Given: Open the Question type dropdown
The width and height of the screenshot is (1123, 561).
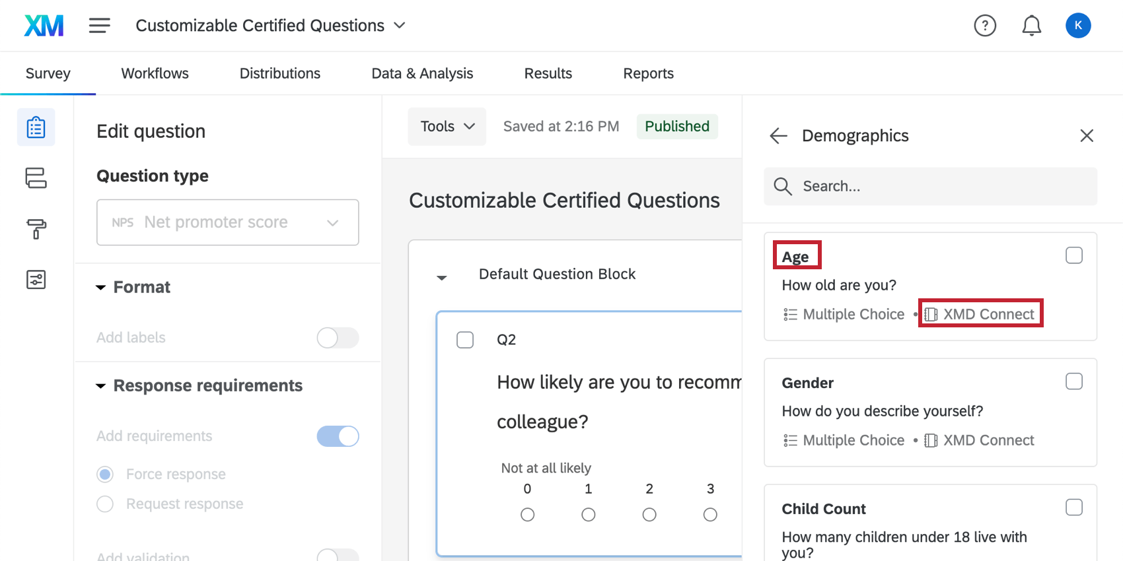Looking at the screenshot, I should [x=227, y=222].
